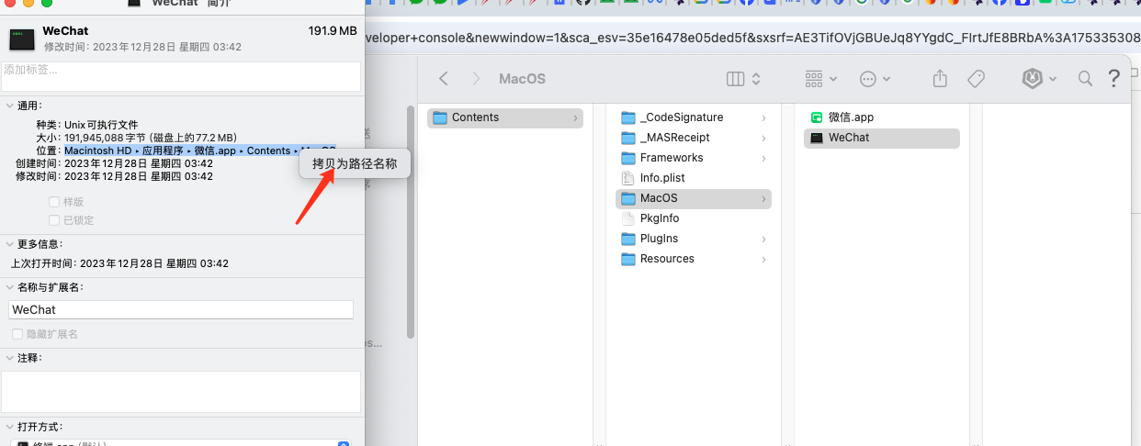Click the 注释 comments text area

tap(181, 392)
